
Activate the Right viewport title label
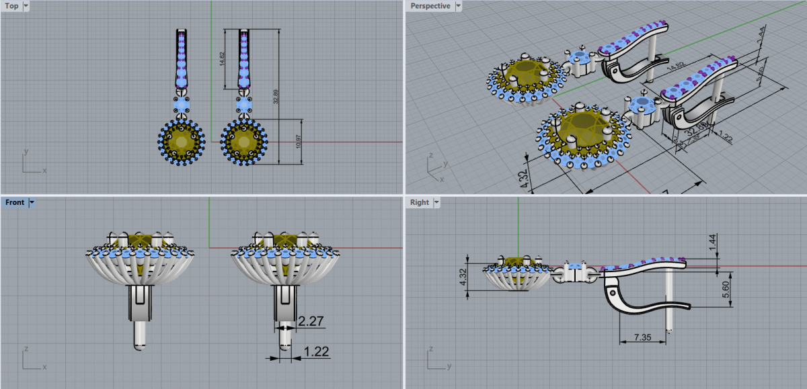click(419, 202)
